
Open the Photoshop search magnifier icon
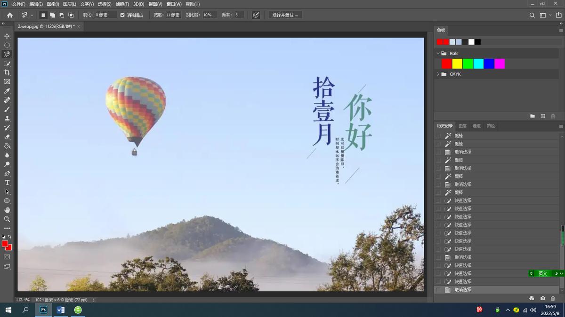pyautogui.click(x=532, y=15)
